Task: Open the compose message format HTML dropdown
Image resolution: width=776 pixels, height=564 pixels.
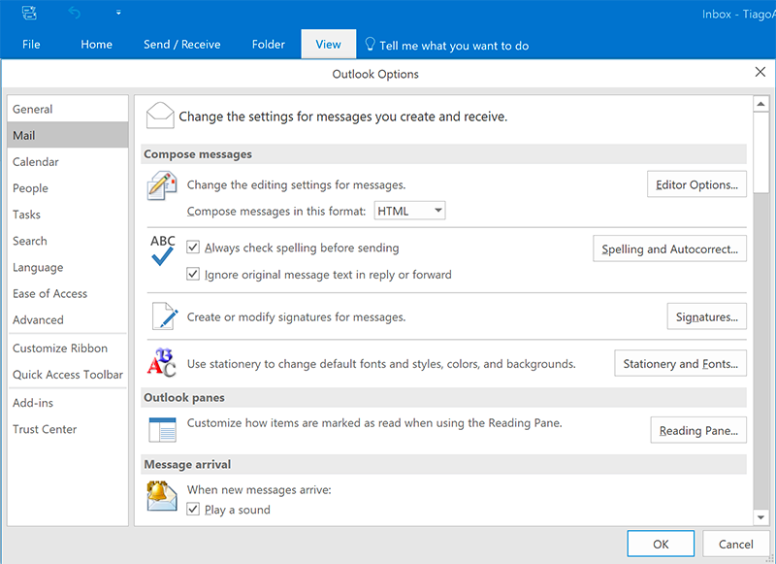Action: click(x=409, y=211)
